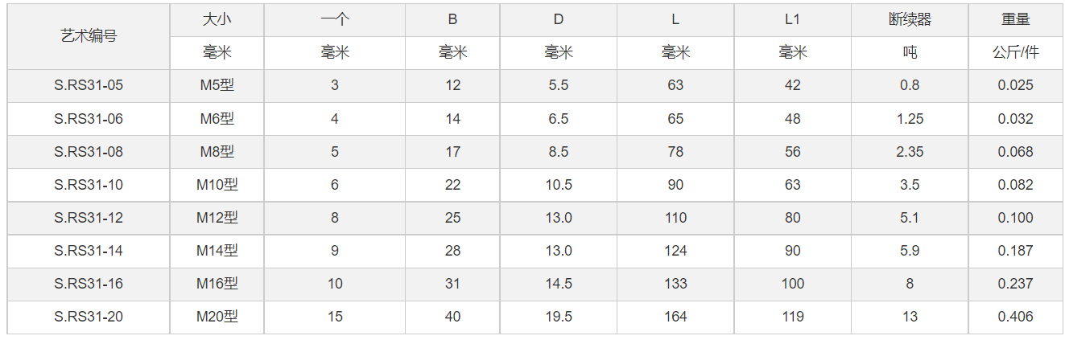The width and height of the screenshot is (1065, 344).
Task: Select the 公斤/件 unit cell
Action: pos(1015,53)
